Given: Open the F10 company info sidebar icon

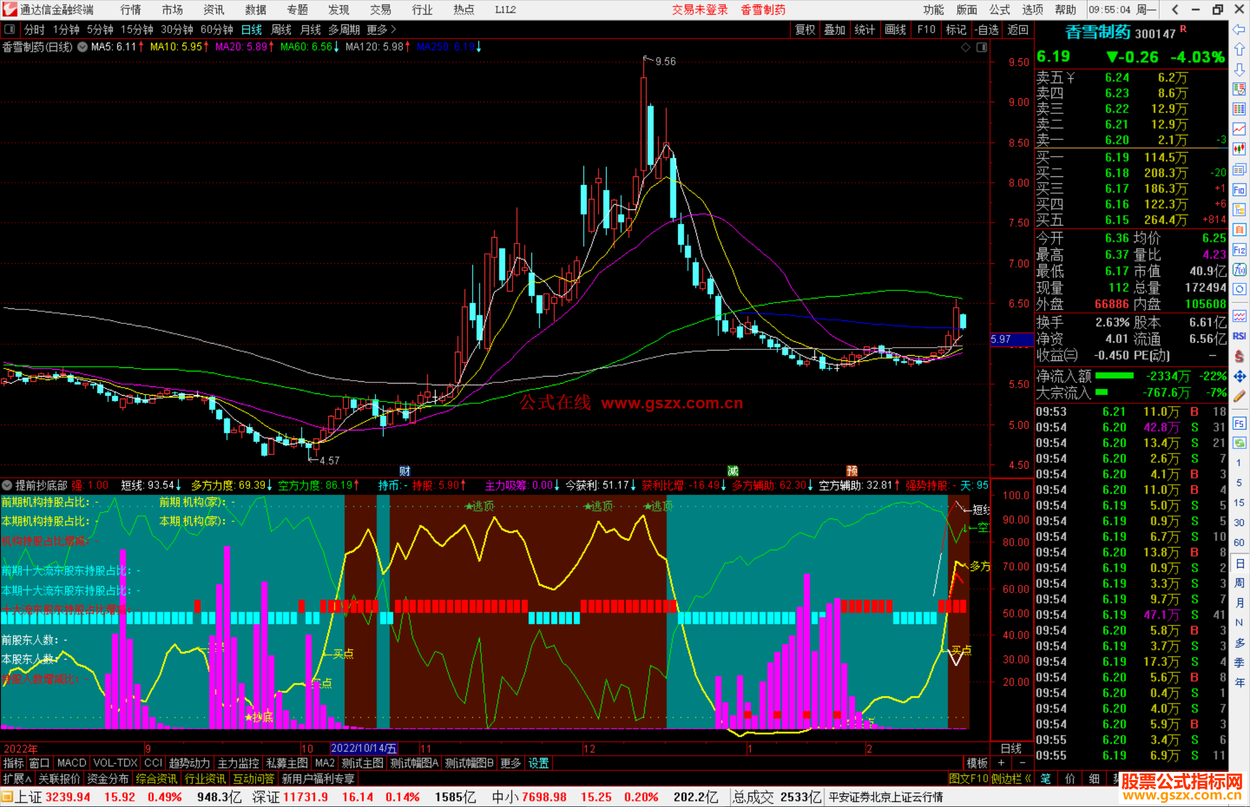Looking at the screenshot, I should click(1239, 190).
